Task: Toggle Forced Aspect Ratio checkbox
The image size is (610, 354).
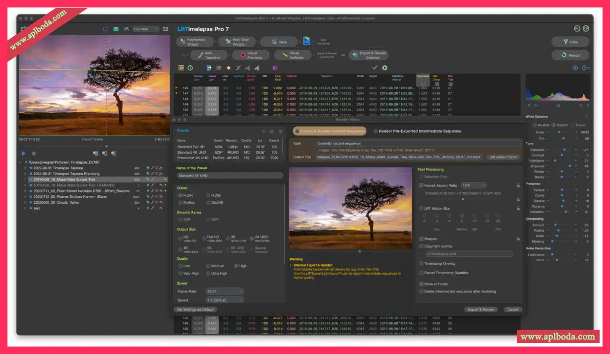Action: pyautogui.click(x=422, y=185)
